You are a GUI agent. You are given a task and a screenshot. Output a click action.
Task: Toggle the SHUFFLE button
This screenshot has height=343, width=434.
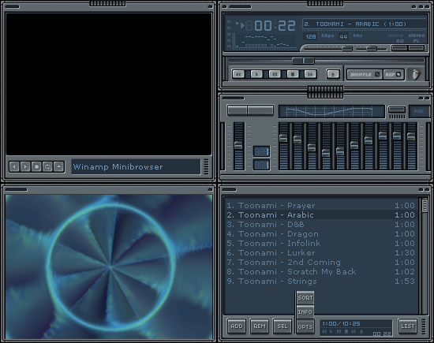(x=365, y=74)
